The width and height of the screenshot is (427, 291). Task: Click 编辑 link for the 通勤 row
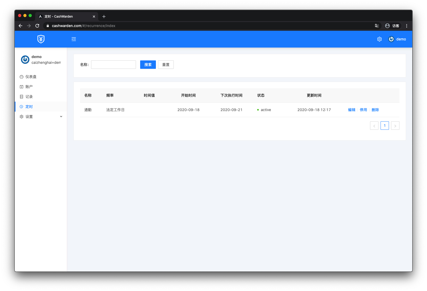tap(351, 110)
